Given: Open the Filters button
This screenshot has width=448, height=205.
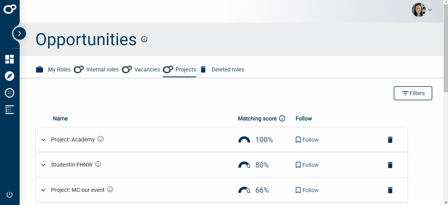Looking at the screenshot, I should (x=413, y=93).
